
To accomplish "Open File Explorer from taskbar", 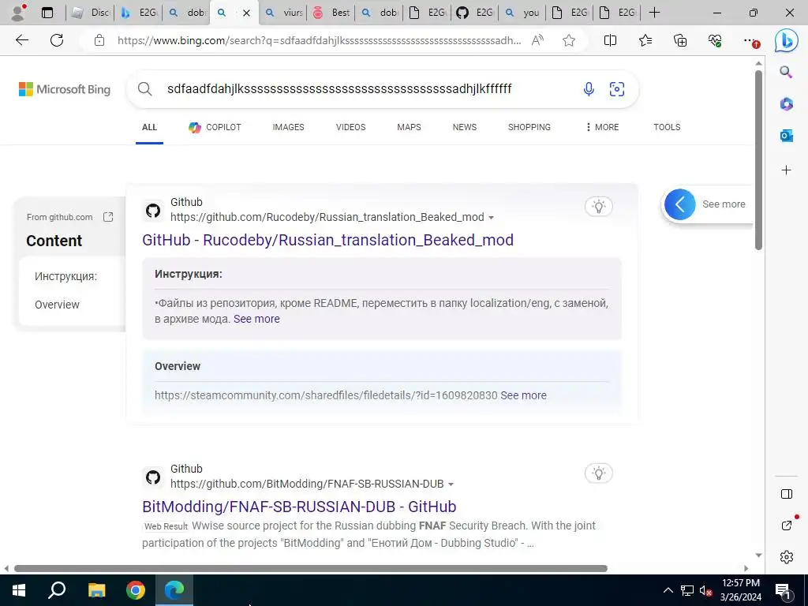I will (96, 590).
